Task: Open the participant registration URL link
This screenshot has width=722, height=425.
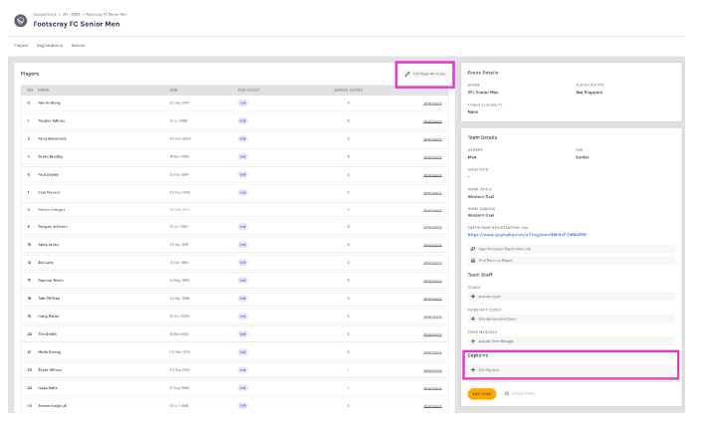Action: coord(527,235)
